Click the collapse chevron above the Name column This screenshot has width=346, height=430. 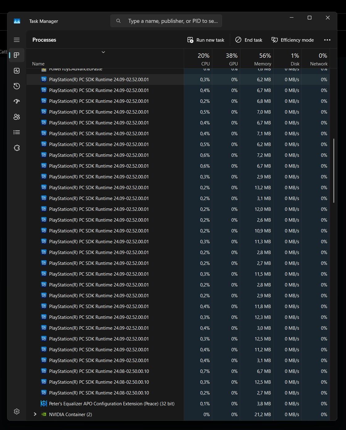[103, 52]
